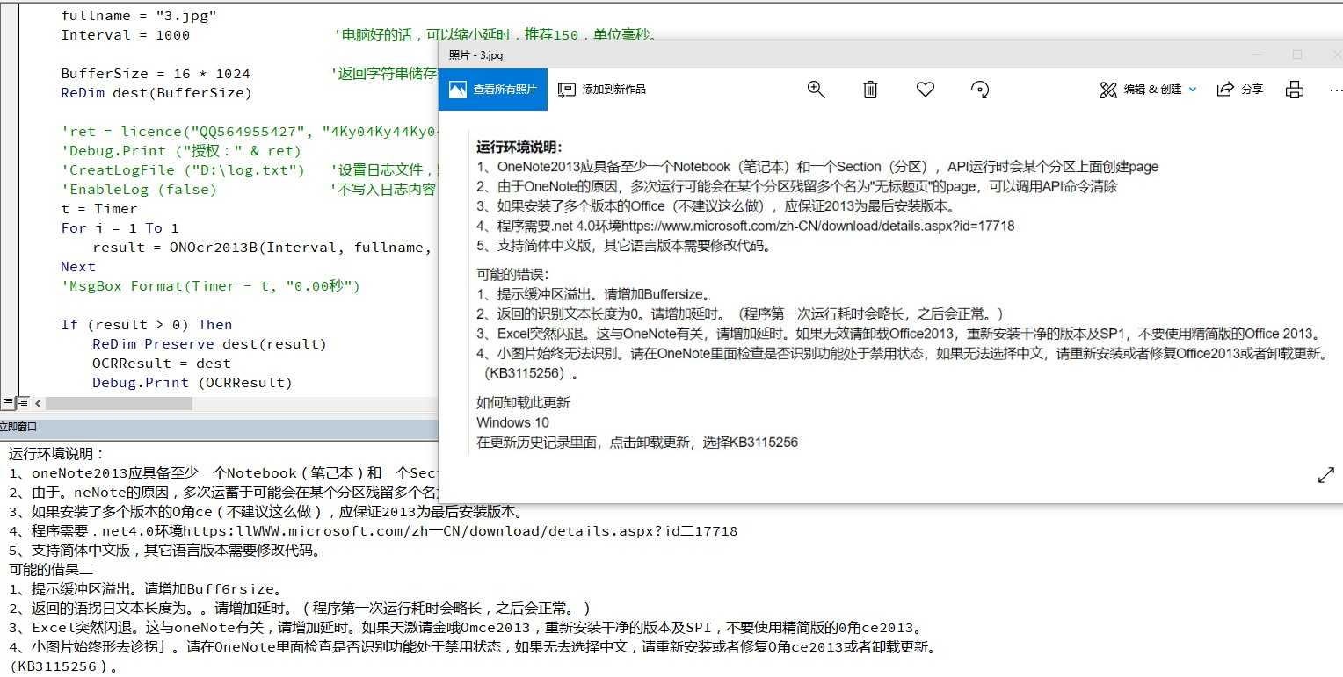The width and height of the screenshot is (1343, 677).
Task: Click Immediate window line 可能的借吴二
Action: pos(51,570)
